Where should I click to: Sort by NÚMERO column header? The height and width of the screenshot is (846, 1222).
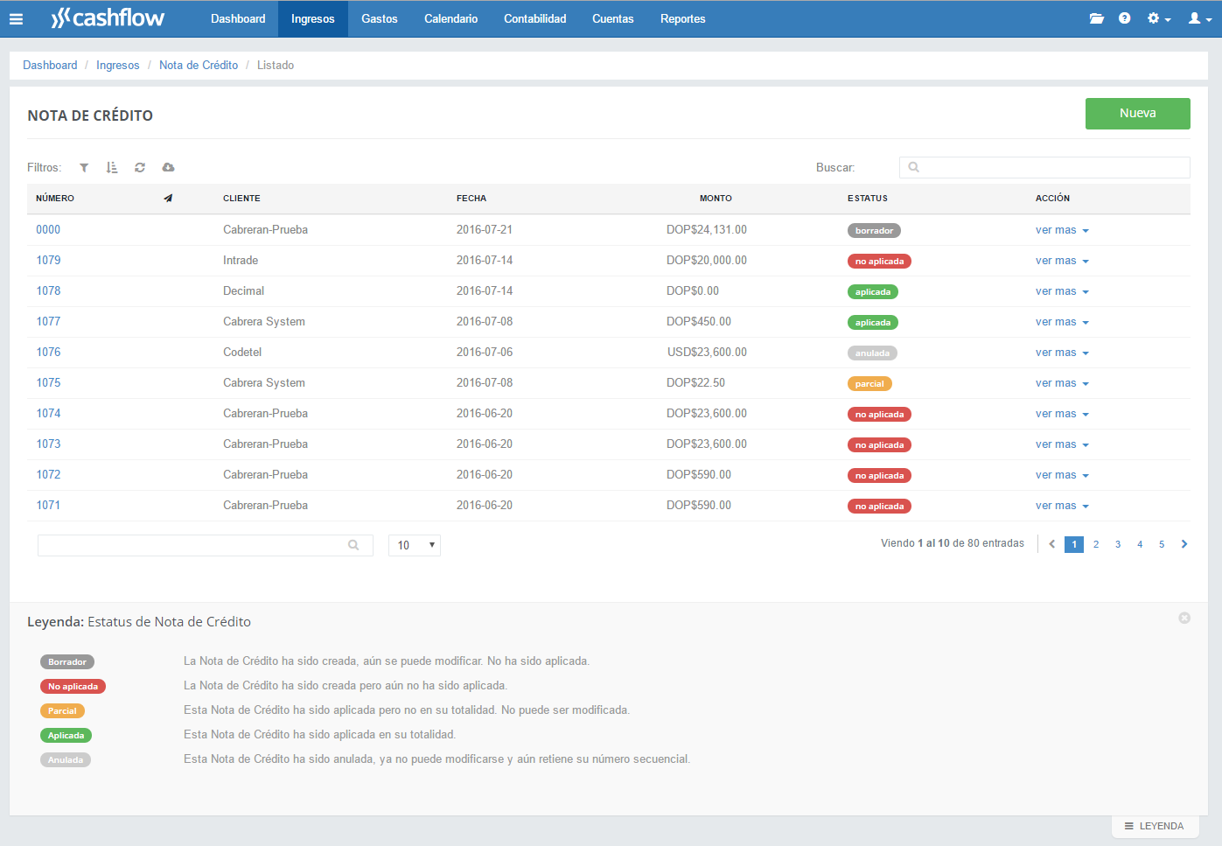[55, 199]
